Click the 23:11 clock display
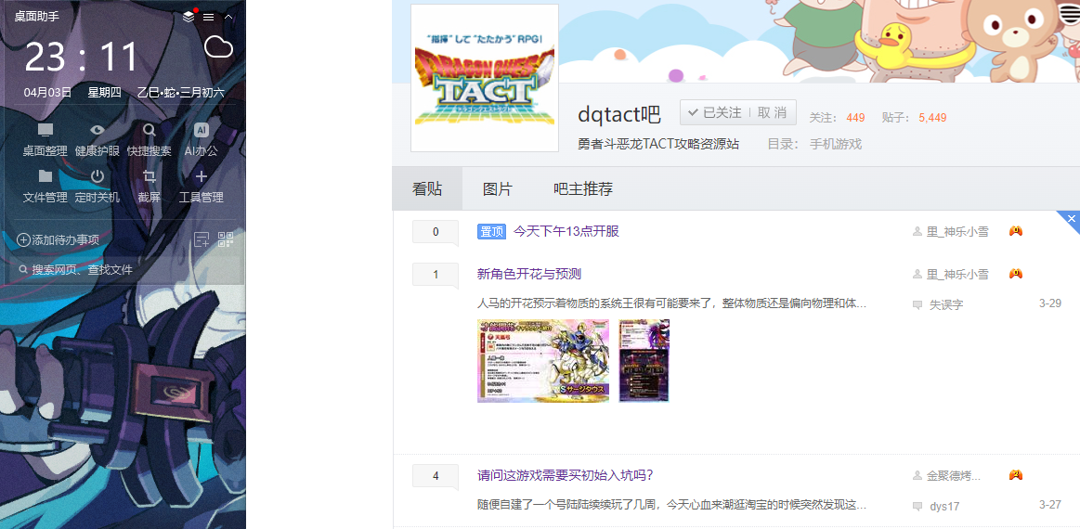 click(82, 58)
